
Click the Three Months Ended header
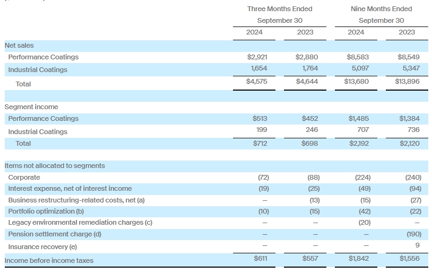pyautogui.click(x=280, y=9)
